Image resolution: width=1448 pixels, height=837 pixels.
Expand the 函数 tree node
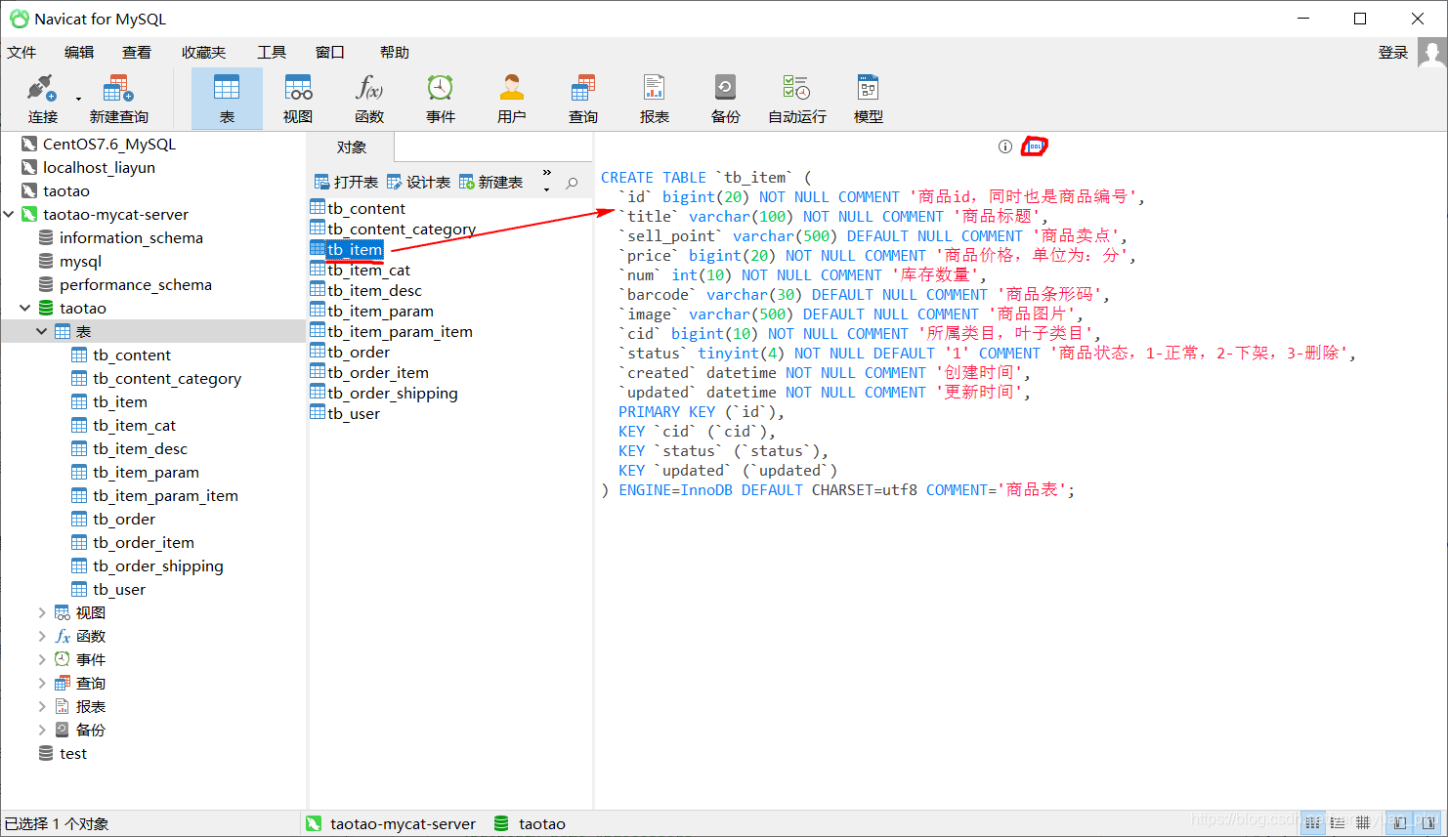pos(42,636)
